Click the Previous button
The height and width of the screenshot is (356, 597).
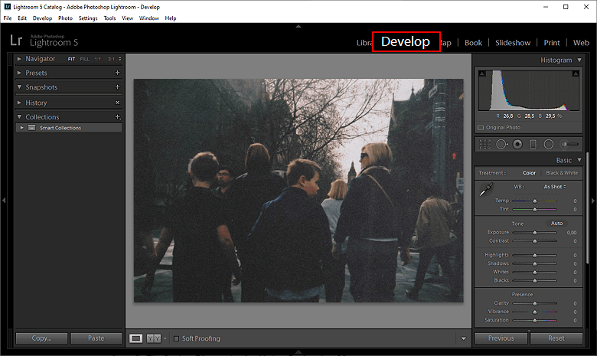[x=501, y=338]
